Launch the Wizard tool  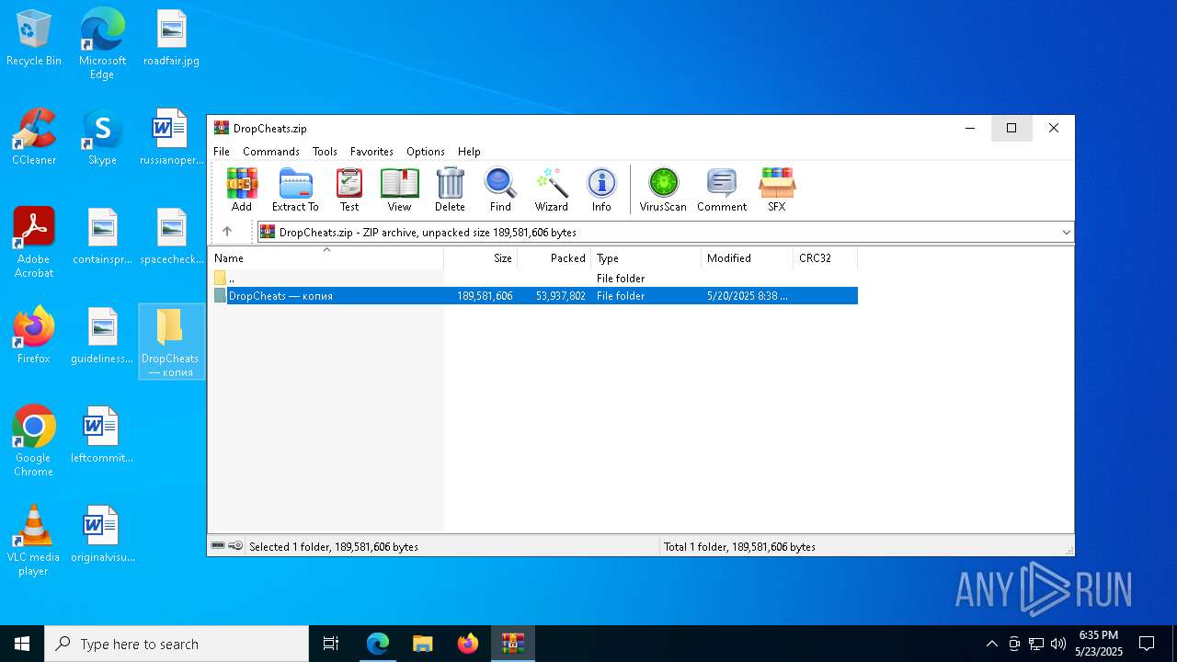552,190
